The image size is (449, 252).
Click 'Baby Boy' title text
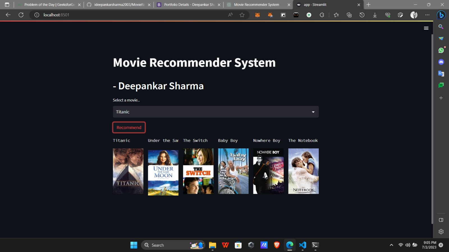(228, 141)
